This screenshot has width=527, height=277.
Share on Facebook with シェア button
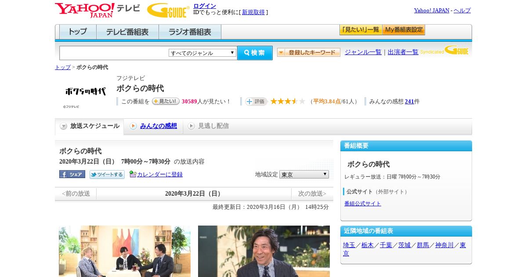click(x=72, y=174)
